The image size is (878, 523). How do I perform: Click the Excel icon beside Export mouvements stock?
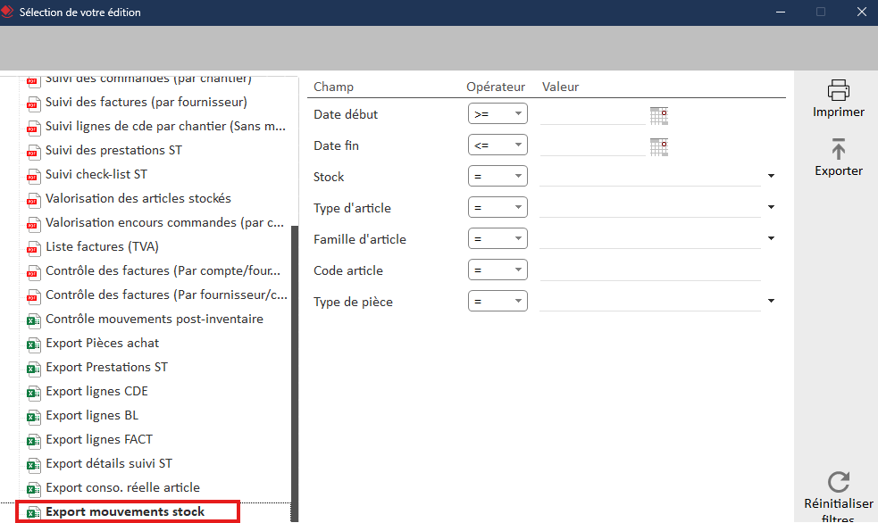[x=33, y=511]
